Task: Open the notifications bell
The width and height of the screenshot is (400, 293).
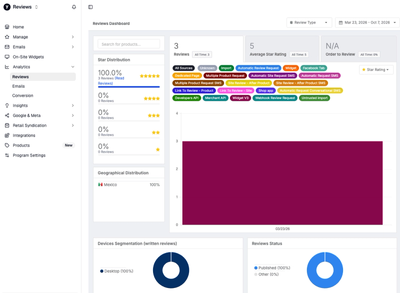Action: point(74,7)
